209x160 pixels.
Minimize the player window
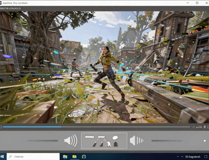click(188, 3)
